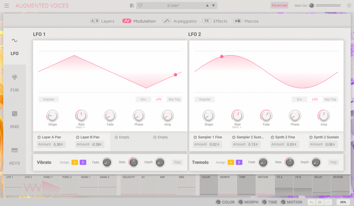The width and height of the screenshot is (354, 206).
Task: Click Vibrato Rate knob
Action: pyautogui.click(x=133, y=162)
